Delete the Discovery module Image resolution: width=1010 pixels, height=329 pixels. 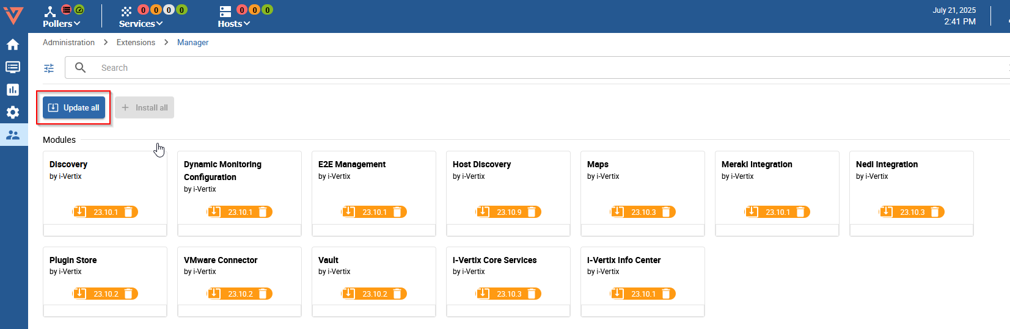pyautogui.click(x=128, y=212)
